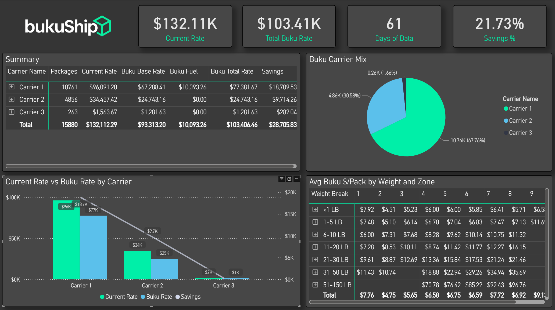Click the Focus mode icon on chart
555x310 pixels.
click(x=289, y=179)
